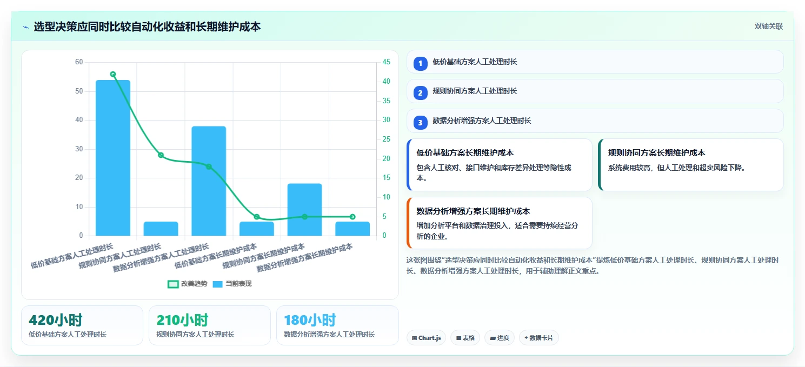
Task: Click the 数据卡片 tag
Action: [538, 338]
